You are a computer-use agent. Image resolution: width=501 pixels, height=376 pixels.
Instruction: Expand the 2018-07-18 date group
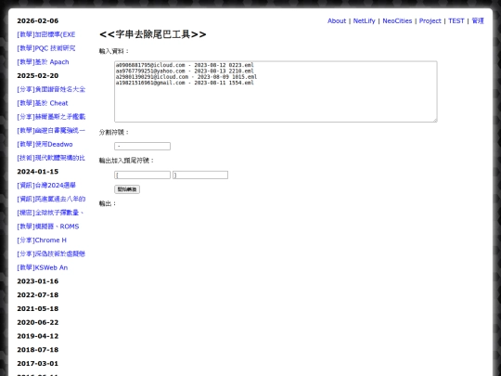click(x=38, y=350)
